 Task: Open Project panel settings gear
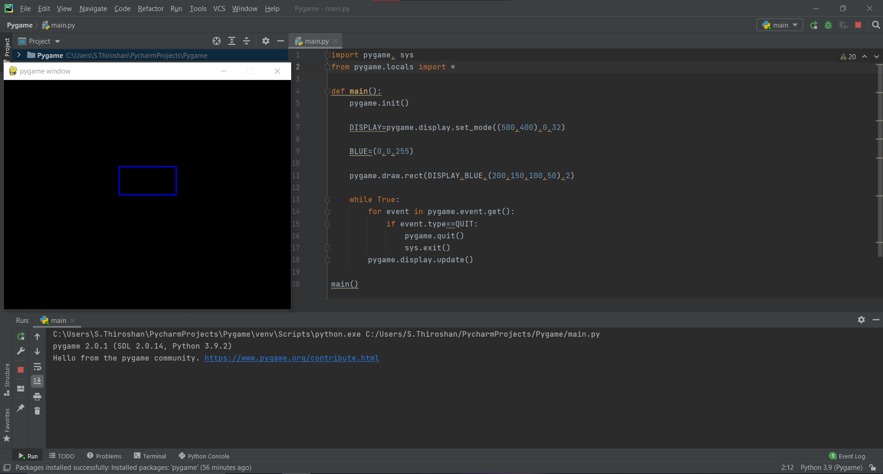pyautogui.click(x=266, y=41)
